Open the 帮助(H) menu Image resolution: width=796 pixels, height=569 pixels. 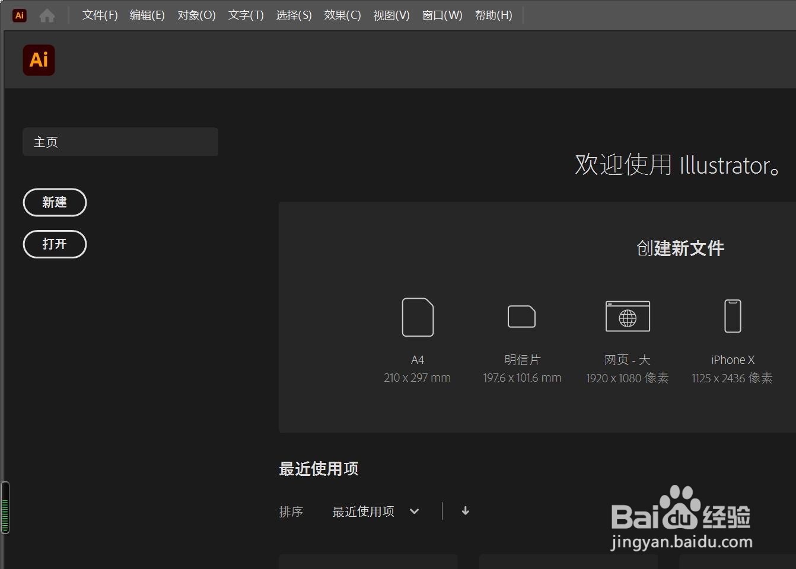coord(493,15)
